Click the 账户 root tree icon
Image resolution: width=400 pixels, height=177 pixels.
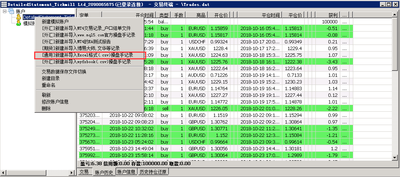tap(11, 12)
